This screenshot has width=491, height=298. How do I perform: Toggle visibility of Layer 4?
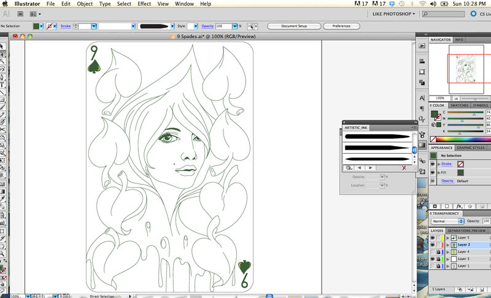(x=433, y=252)
